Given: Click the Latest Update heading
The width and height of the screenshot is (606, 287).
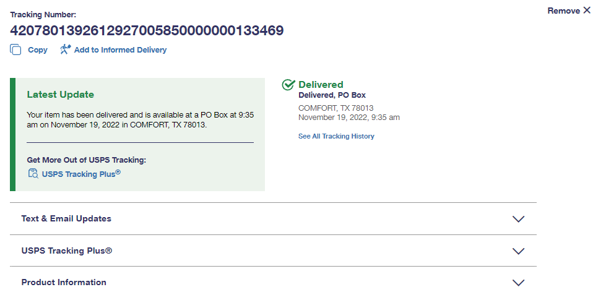Looking at the screenshot, I should 61,95.
